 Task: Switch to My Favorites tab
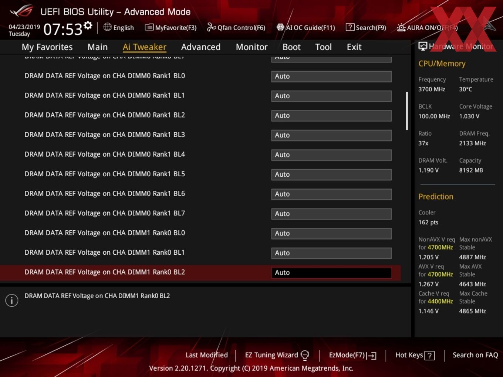[47, 47]
